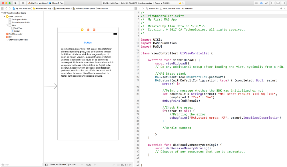Zoom out the storyboard canvas

(x=82, y=165)
